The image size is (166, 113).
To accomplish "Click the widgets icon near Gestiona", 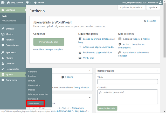I will coord(120,39).
